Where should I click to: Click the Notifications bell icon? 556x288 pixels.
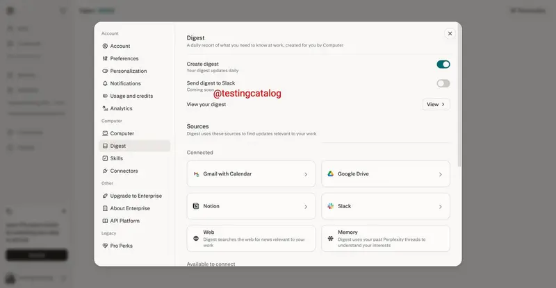point(105,83)
